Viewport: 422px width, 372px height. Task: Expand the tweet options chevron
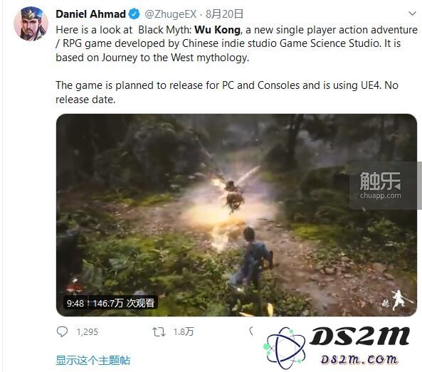(x=412, y=14)
